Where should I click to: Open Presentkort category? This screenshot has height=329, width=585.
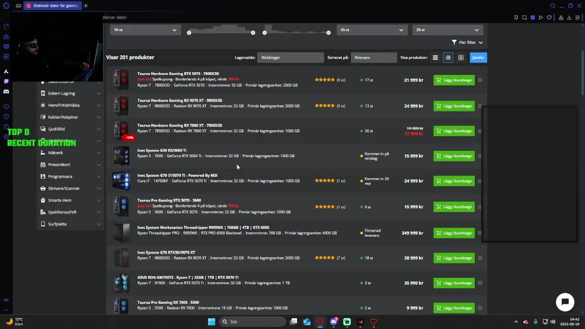tap(59, 164)
